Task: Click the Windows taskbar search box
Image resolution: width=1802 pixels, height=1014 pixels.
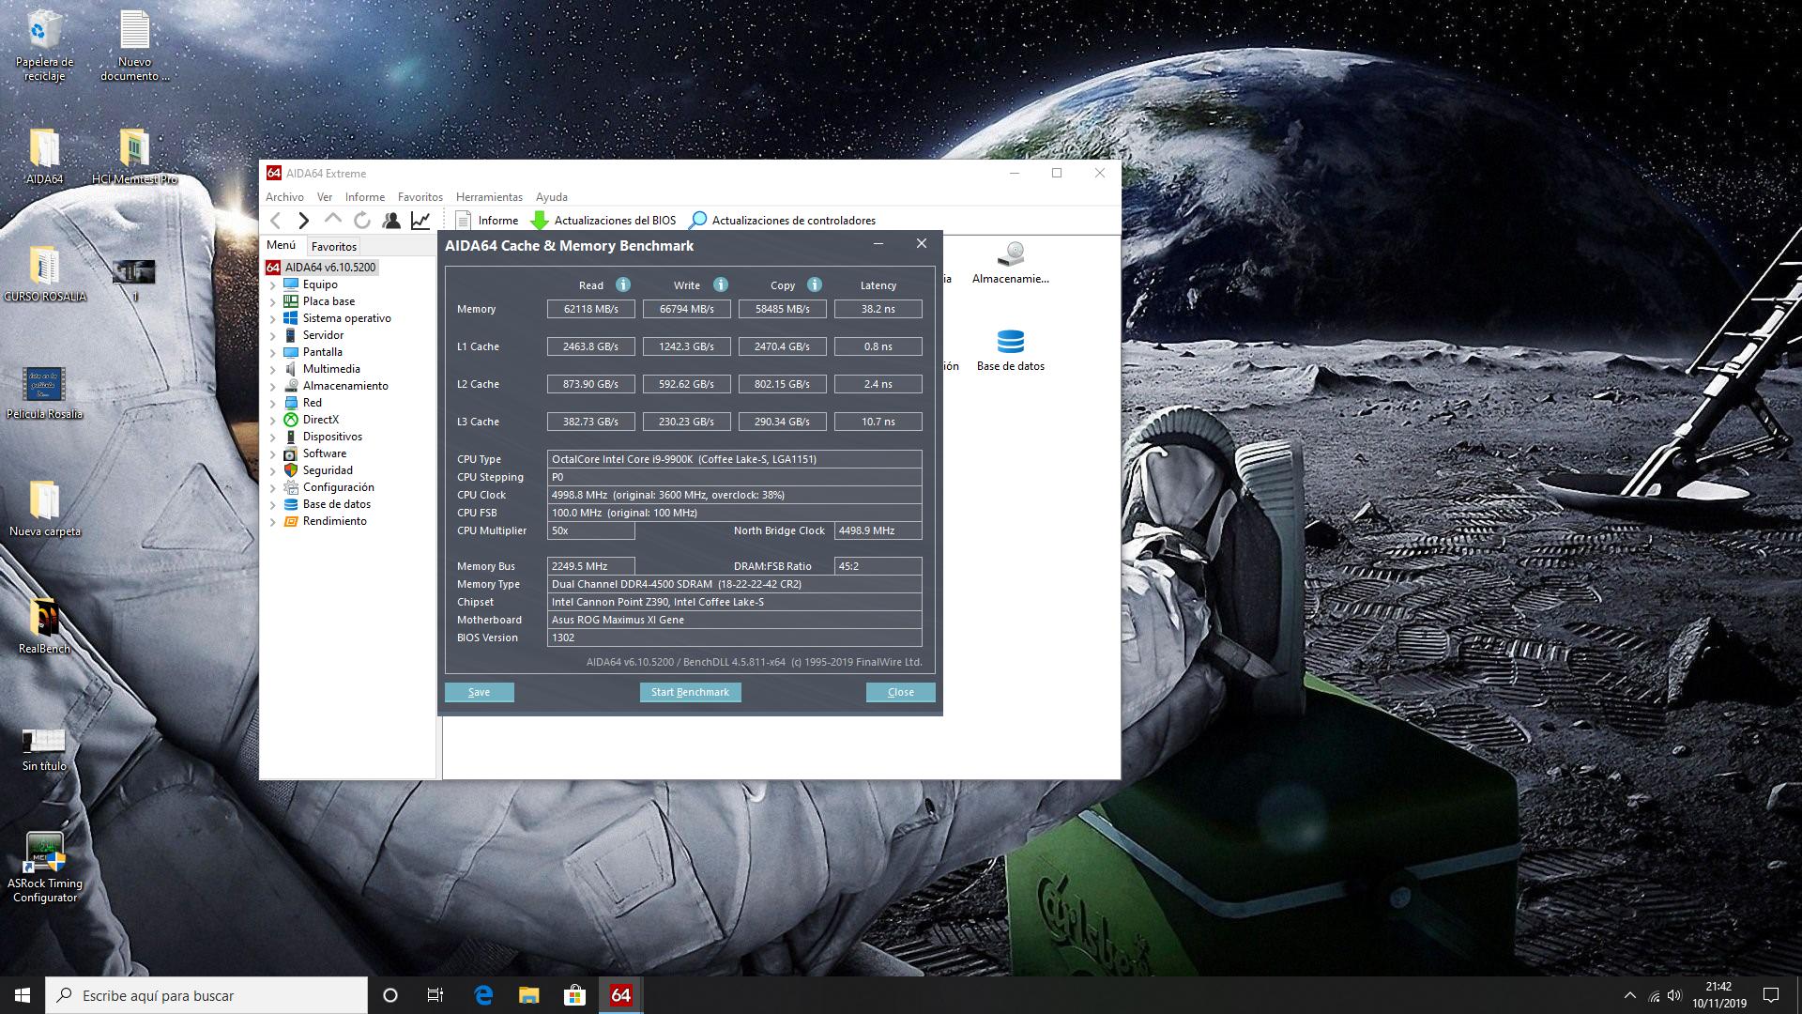Action: (x=206, y=995)
